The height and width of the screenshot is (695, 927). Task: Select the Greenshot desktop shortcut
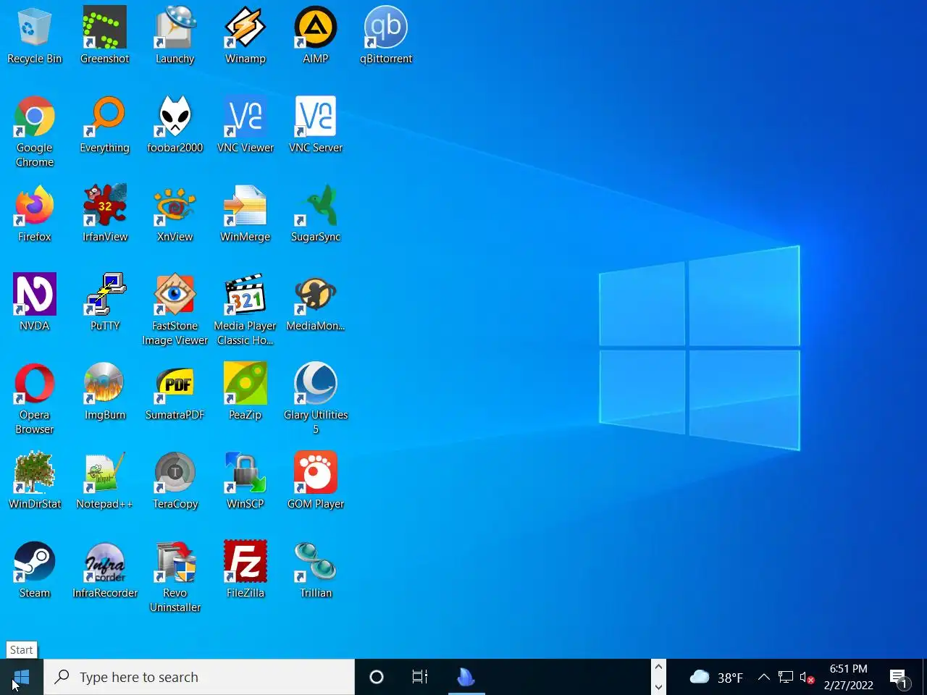[x=104, y=35]
